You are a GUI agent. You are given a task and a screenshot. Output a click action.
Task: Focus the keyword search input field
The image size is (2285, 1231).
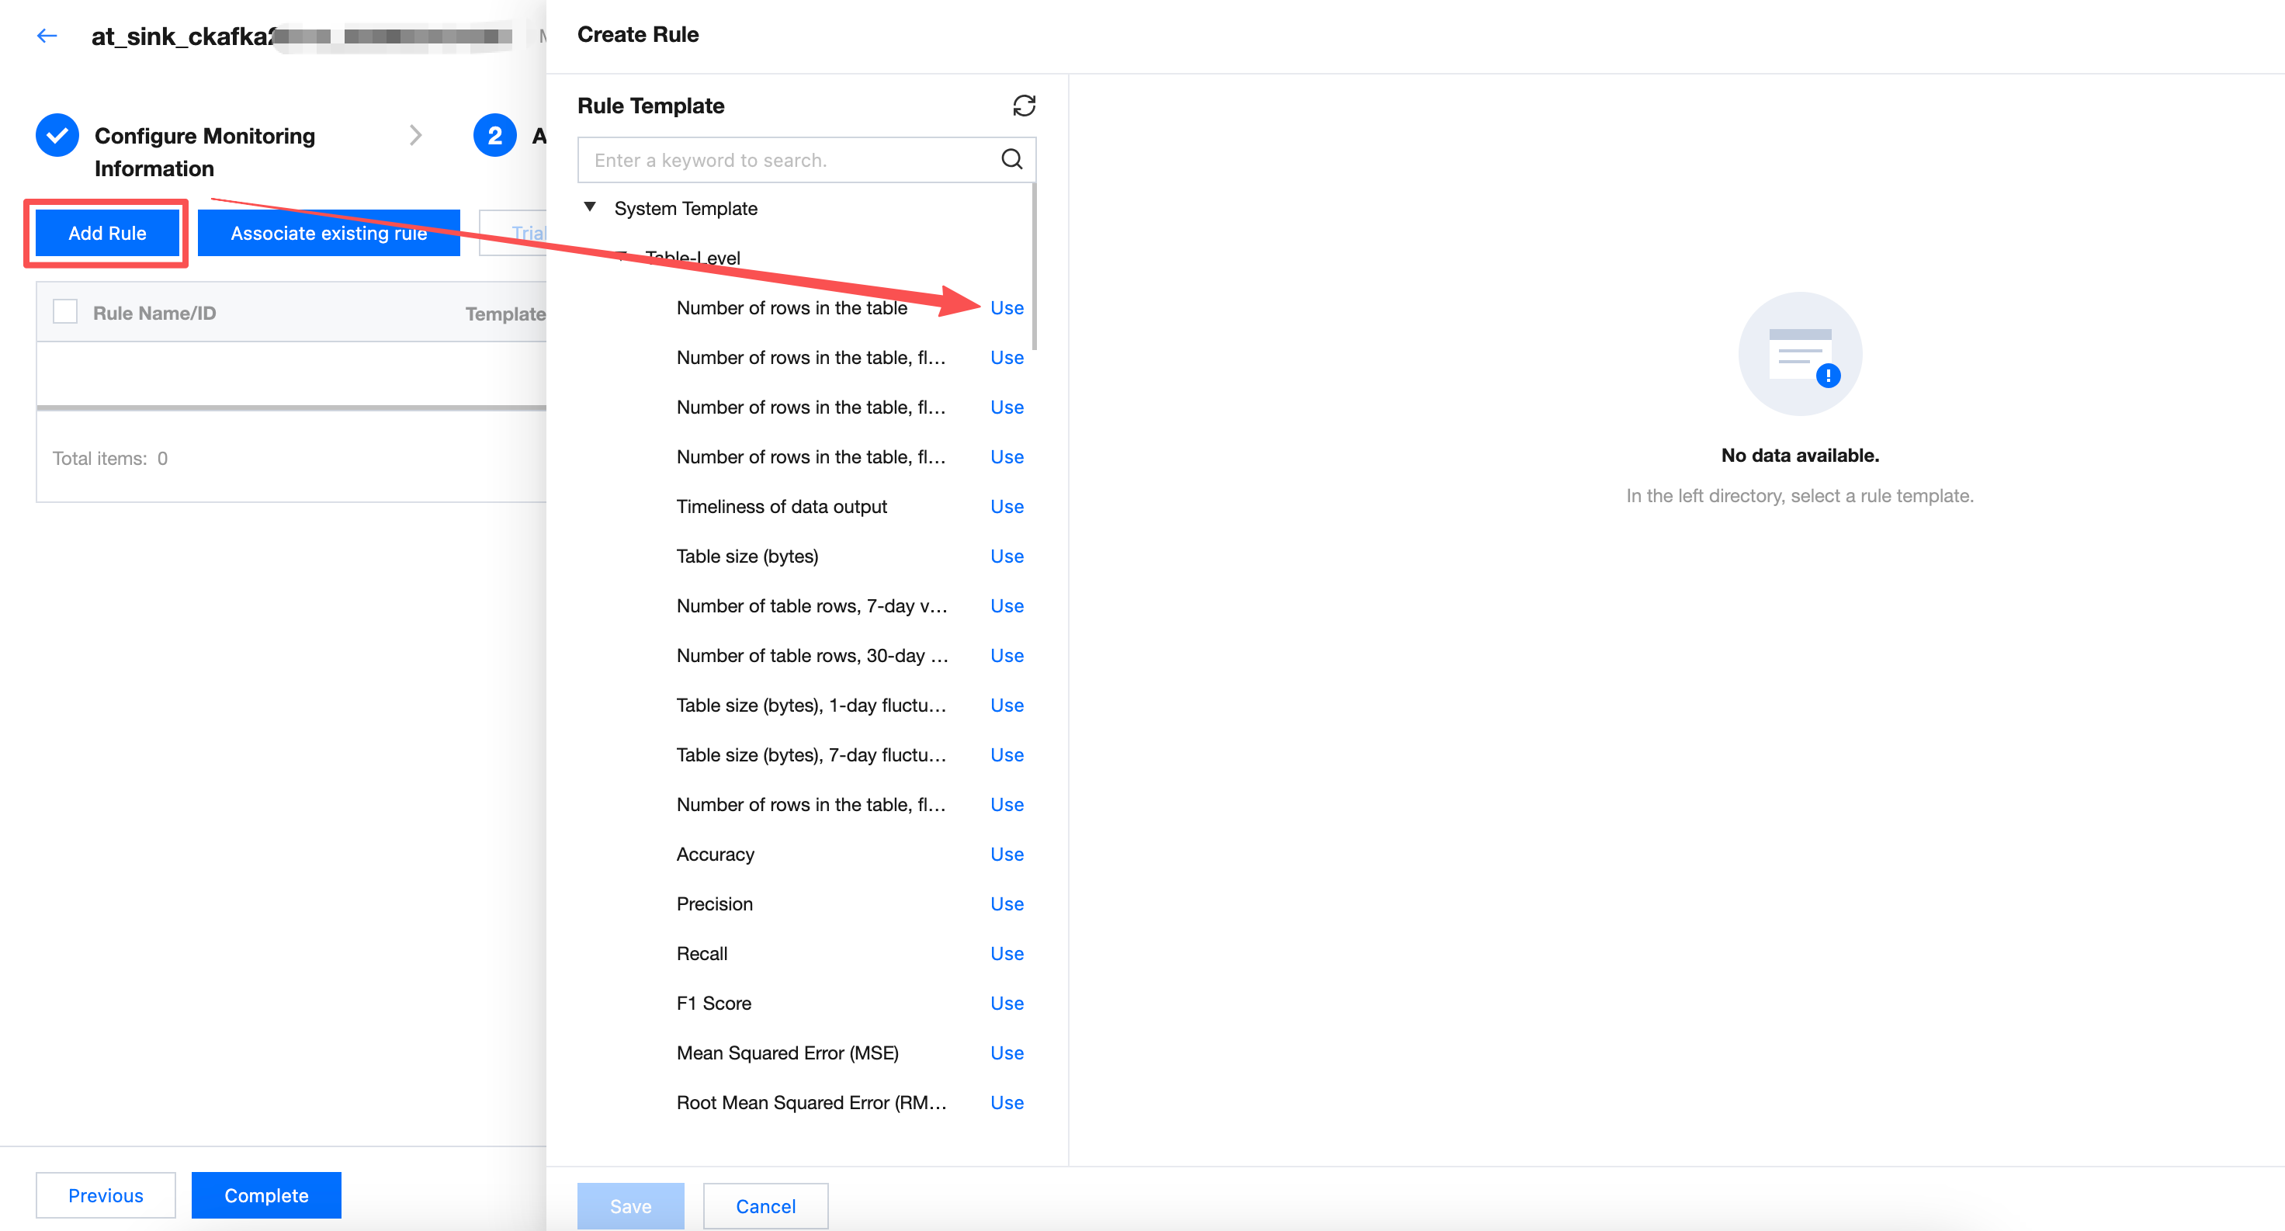click(789, 160)
